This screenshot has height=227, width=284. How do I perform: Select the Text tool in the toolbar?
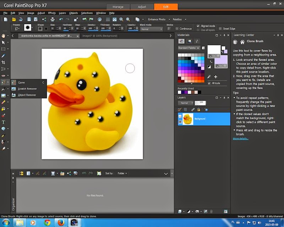[4, 122]
